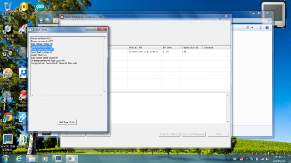Image resolution: width=291 pixels, height=163 pixels.
Task: Click the Explorer window back arrow
Action: pyautogui.click(x=41, y=20)
